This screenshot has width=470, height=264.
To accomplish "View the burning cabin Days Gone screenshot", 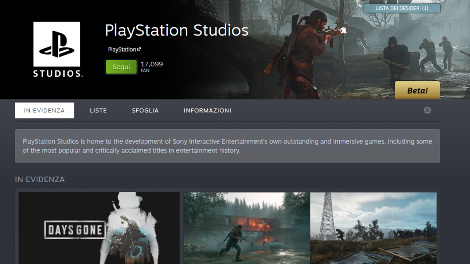I will (247, 228).
